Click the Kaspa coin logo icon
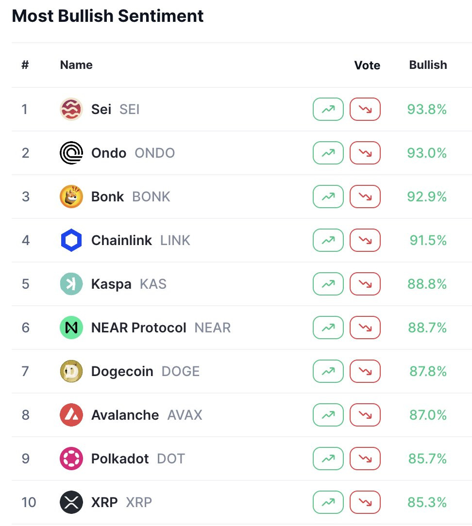The image size is (472, 526). pos(71,284)
